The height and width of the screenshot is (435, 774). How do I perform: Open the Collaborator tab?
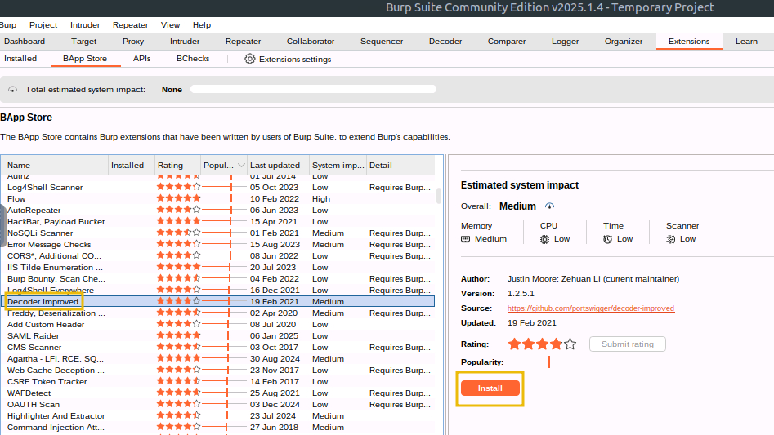311,42
